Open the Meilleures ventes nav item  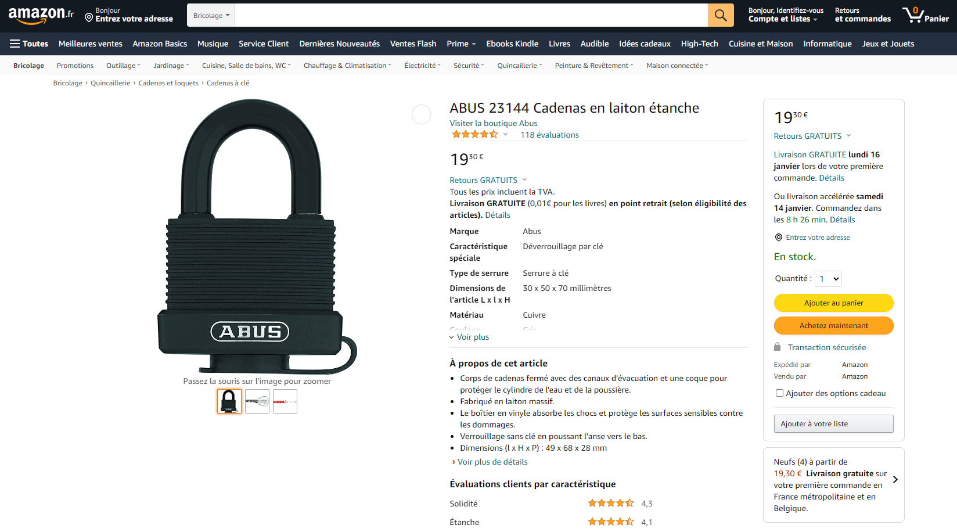click(90, 44)
